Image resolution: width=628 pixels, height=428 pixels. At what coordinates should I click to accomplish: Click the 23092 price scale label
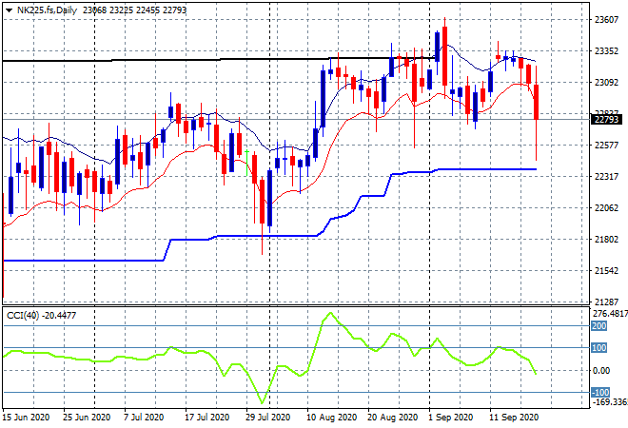click(x=606, y=83)
